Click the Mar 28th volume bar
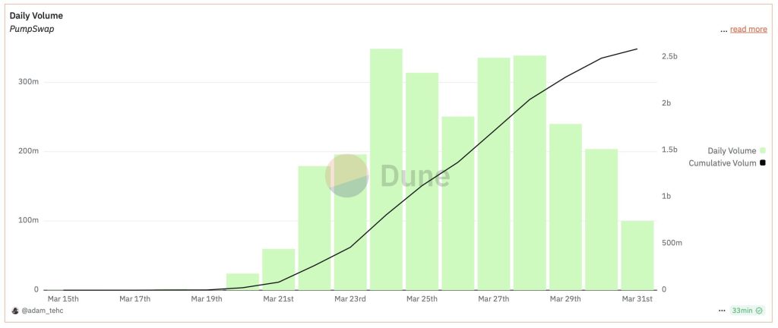The image size is (778, 328). 530,172
